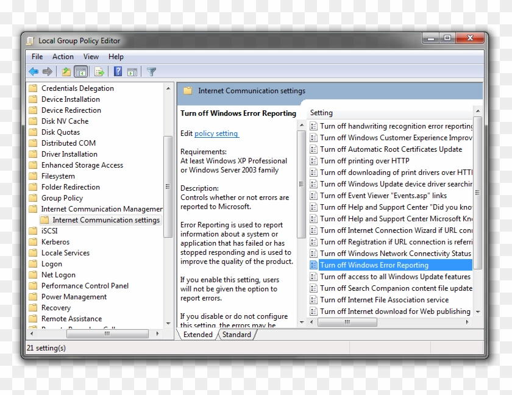The image size is (512, 395).
Task: Click the Export List toolbar icon
Action: [99, 71]
